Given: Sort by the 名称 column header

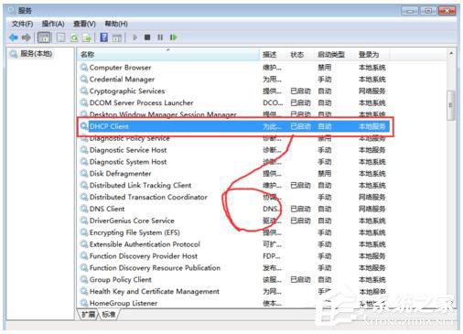Looking at the screenshot, I should (168, 55).
